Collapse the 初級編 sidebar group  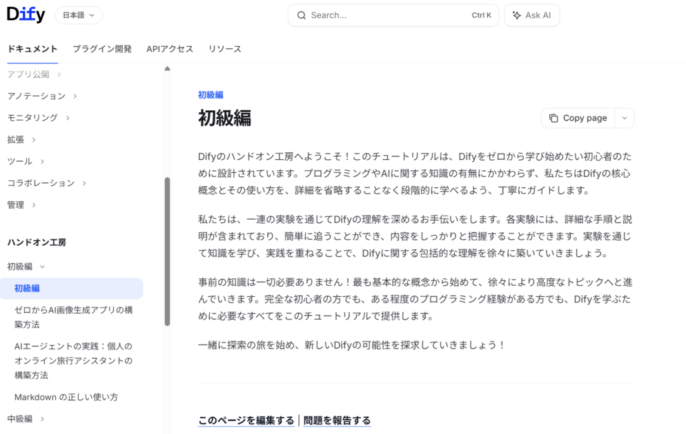(26, 267)
